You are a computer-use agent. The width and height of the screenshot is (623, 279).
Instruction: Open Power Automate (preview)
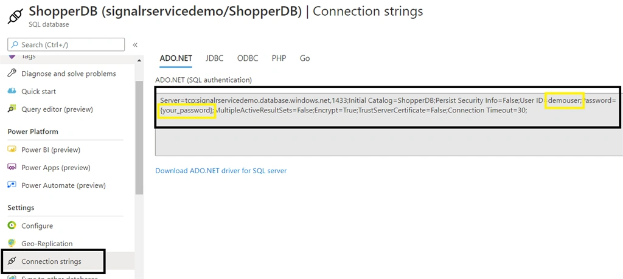[x=63, y=185]
